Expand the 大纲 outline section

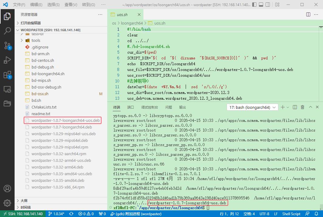[24, 201]
